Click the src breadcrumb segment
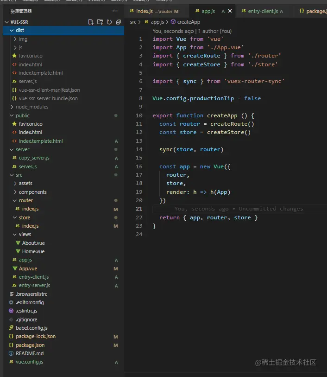This screenshot has width=327, height=377. click(x=133, y=22)
